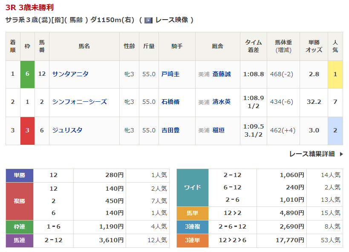349x252 pixels.
Task: Click ワイド payout 1,060円
Action: point(292,175)
